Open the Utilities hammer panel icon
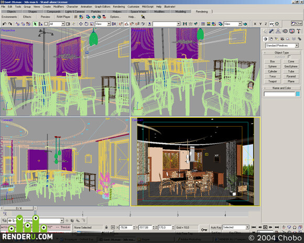This screenshot has width=304, height=243. click(299, 31)
